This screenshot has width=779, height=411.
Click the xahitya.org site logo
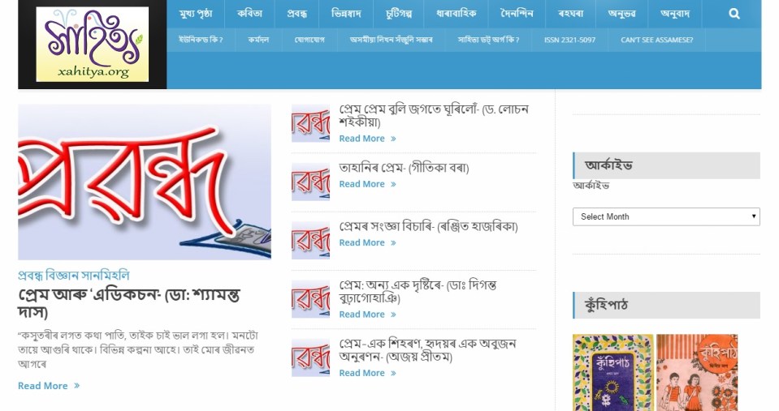tap(93, 44)
